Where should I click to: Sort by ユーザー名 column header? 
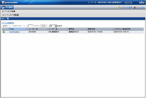click(x=58, y=29)
